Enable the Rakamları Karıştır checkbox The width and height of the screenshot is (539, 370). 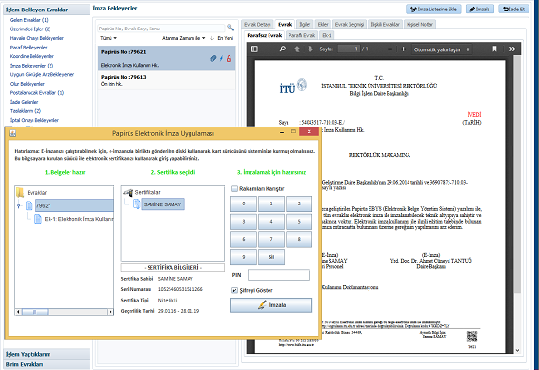click(235, 188)
